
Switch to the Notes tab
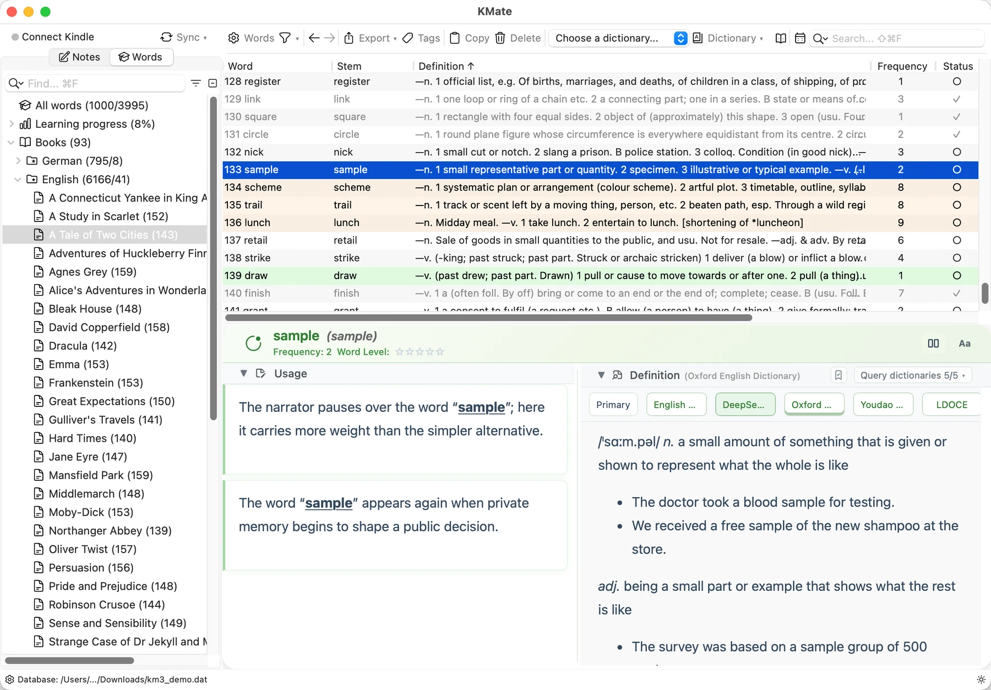80,57
